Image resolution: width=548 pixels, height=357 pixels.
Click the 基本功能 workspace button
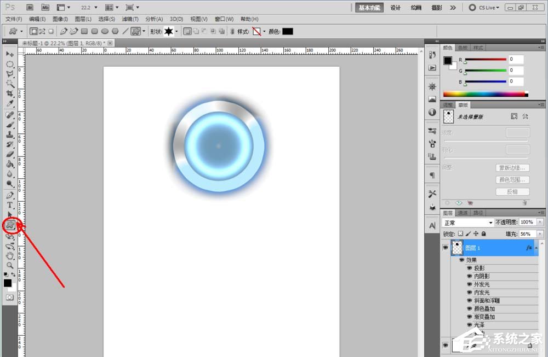click(370, 8)
